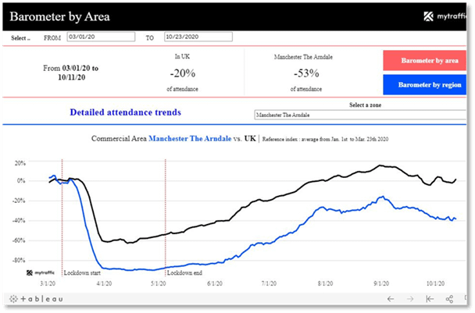Click the undo arrow in Tableau toolbar
Screen dimensions: 475x313
[391, 299]
